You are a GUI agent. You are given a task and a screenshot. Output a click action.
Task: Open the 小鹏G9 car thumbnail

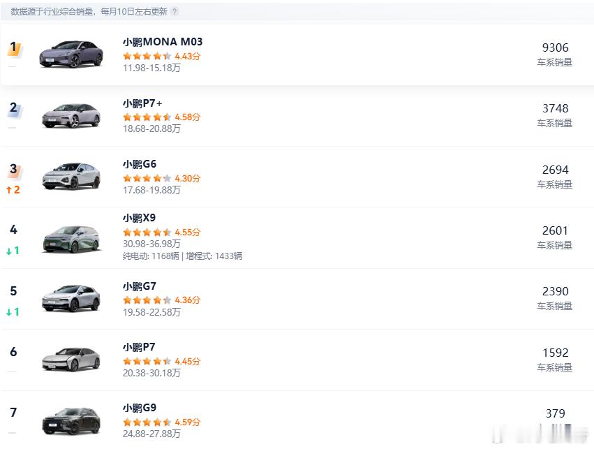tap(70, 420)
